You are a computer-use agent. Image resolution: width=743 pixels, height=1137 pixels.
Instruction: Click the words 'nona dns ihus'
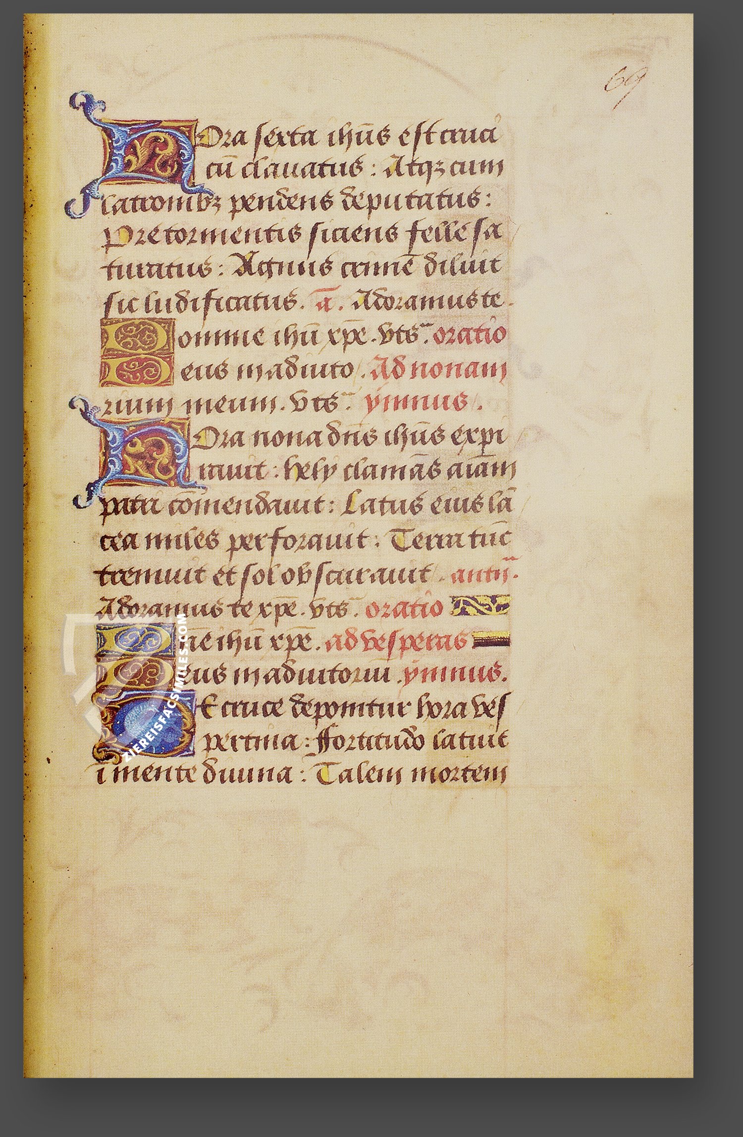coord(348,438)
